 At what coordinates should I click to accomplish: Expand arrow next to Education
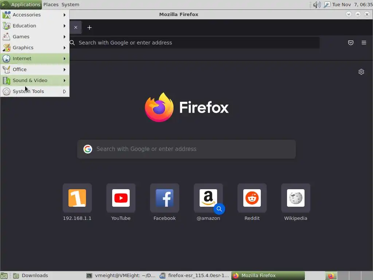click(x=64, y=26)
